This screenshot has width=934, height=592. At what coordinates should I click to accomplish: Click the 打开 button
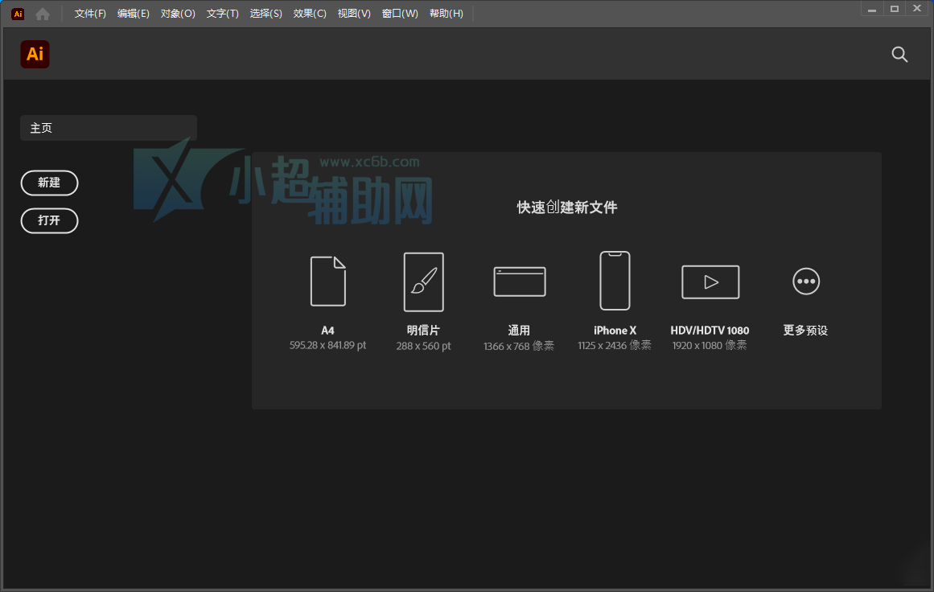pos(49,221)
